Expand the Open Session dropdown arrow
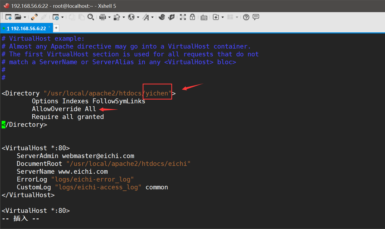 coord(25,17)
